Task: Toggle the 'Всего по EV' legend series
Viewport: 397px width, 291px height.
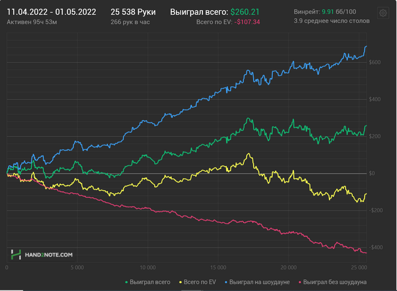Action: (197, 282)
